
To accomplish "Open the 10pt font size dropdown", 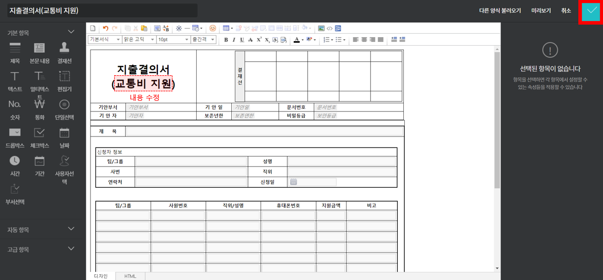I will [x=174, y=40].
